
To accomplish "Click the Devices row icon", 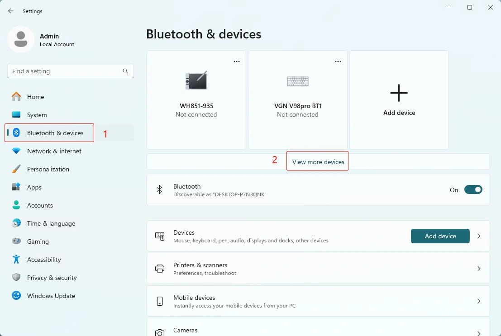I will coord(160,236).
